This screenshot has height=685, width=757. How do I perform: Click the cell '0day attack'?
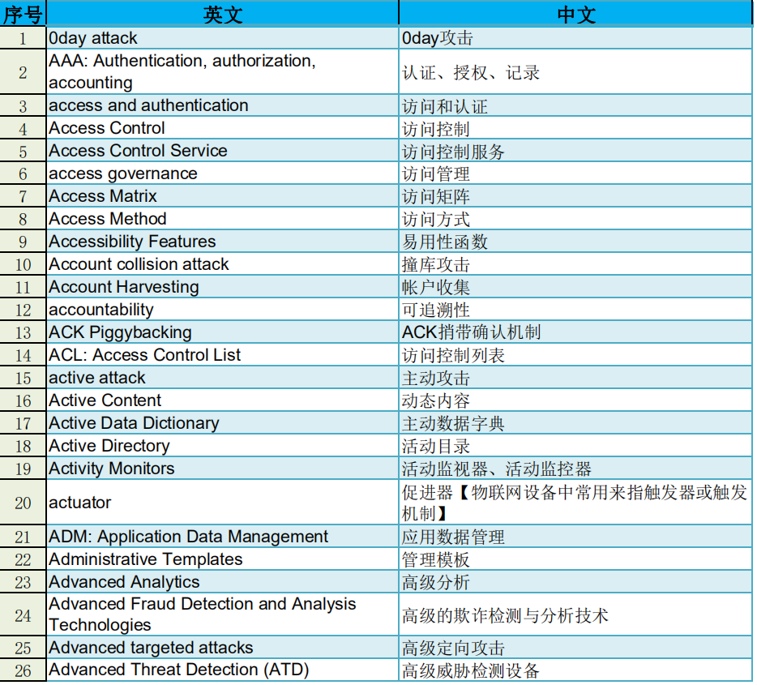coord(223,38)
